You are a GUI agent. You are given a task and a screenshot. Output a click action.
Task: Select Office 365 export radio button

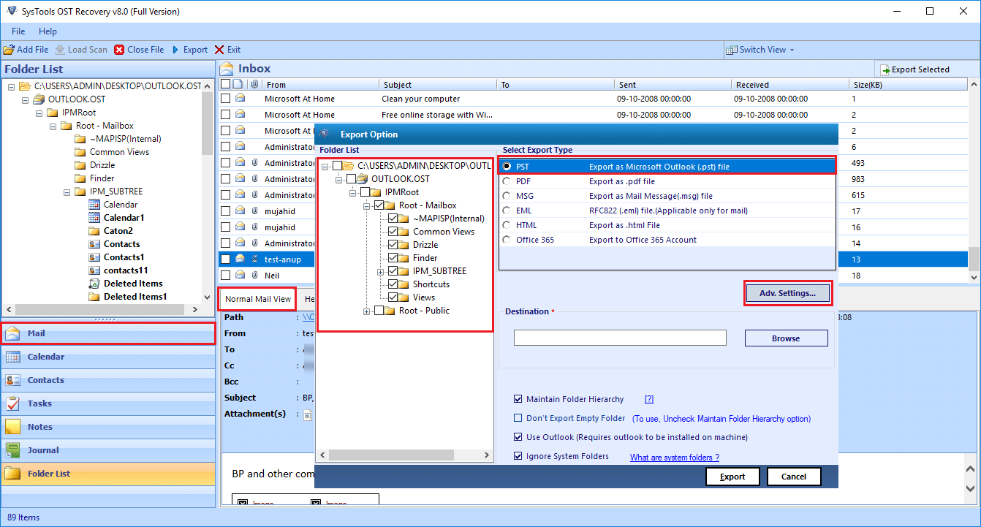click(507, 240)
